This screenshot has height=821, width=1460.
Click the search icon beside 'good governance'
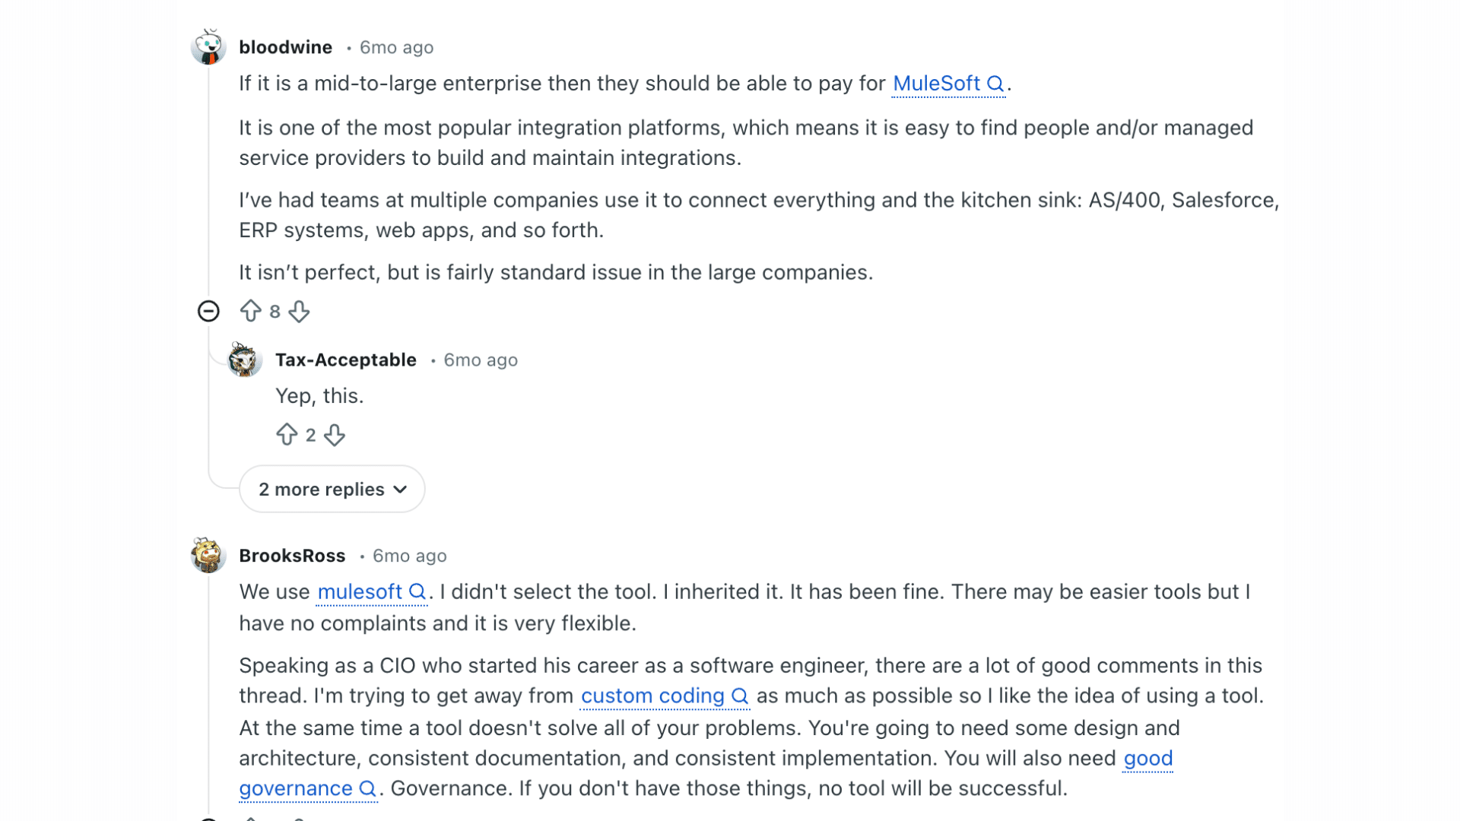click(x=369, y=789)
